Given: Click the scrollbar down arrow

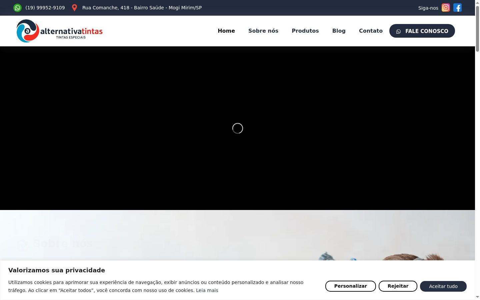Looking at the screenshot, I should pyautogui.click(x=477, y=297).
